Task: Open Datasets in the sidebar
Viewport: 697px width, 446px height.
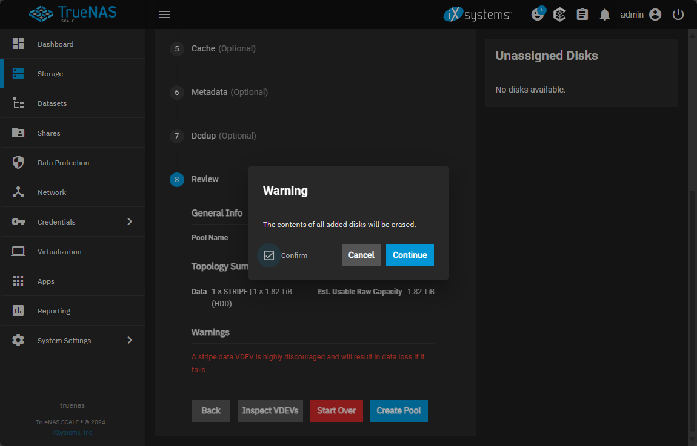Action: (52, 103)
